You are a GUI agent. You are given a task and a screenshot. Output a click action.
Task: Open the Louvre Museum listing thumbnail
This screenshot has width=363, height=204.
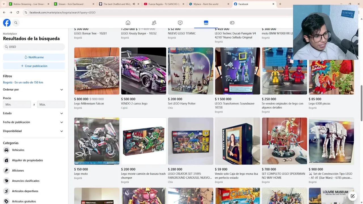(x=331, y=196)
